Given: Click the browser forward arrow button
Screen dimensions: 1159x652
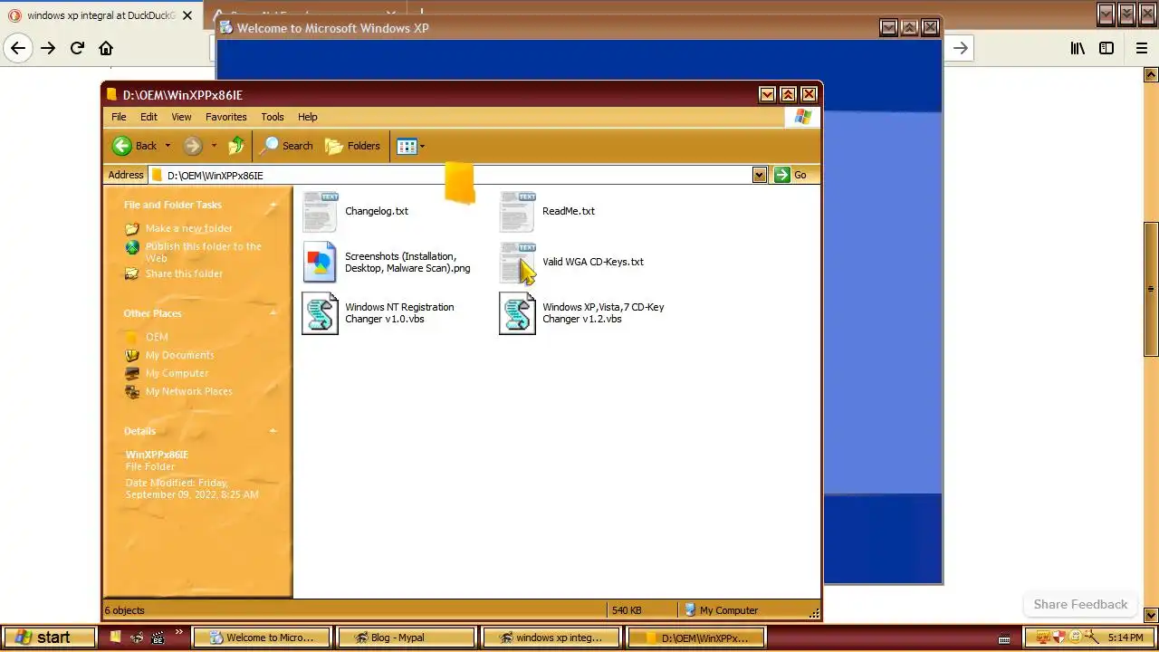Looking at the screenshot, I should [x=48, y=48].
